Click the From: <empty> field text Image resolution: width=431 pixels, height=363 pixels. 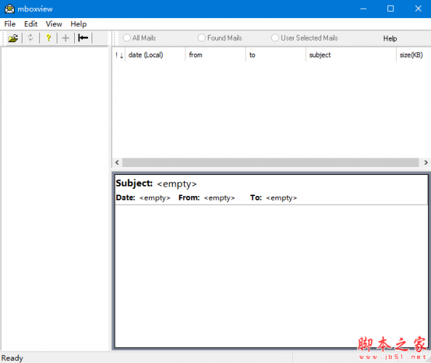(206, 197)
